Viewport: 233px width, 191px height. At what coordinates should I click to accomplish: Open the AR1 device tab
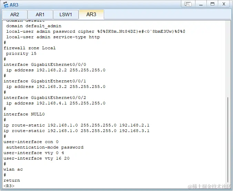40,14
